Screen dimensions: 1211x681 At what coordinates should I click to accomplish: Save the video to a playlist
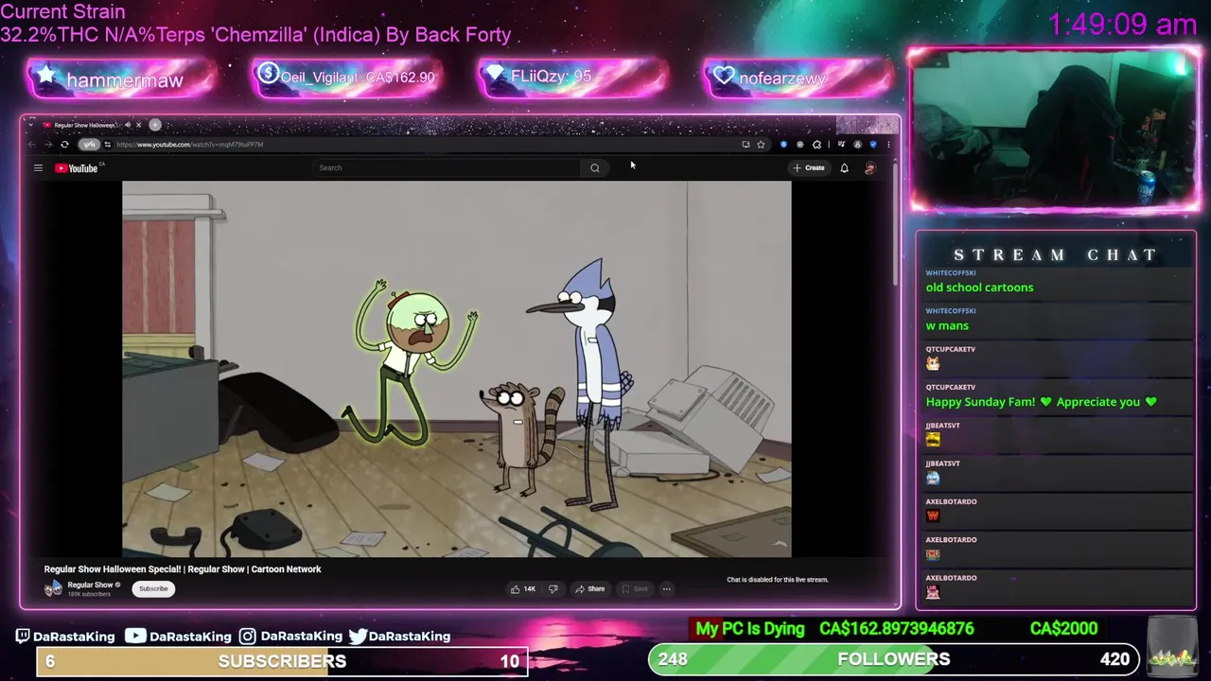[x=635, y=588]
